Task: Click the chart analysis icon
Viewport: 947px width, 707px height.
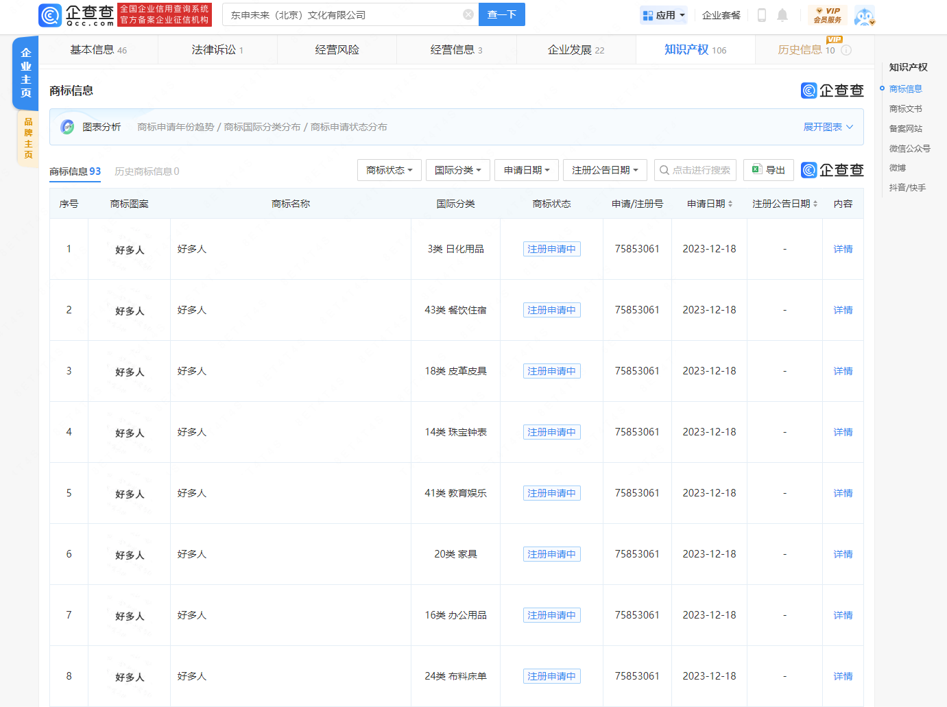Action: click(x=67, y=127)
